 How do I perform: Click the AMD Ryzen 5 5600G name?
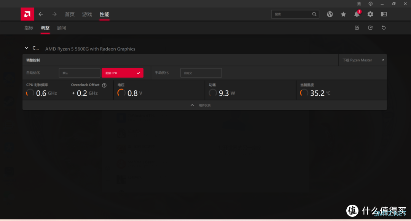pos(90,49)
